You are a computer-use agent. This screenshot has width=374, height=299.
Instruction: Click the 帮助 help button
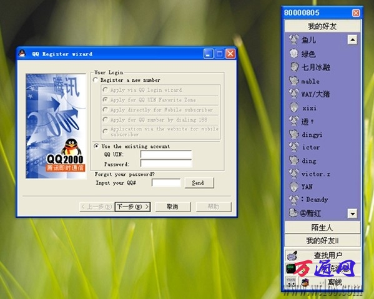coord(214,207)
